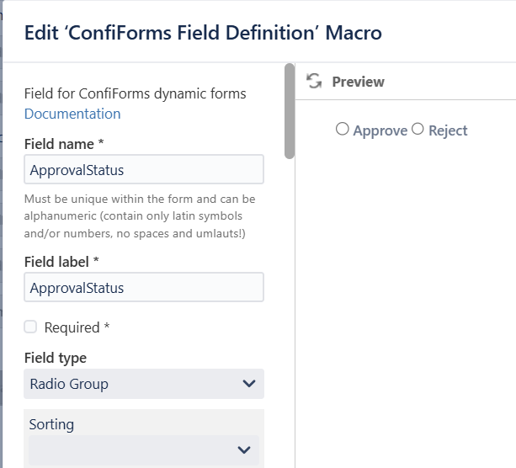
Task: Click the refresh Preview icon
Action: click(x=314, y=82)
